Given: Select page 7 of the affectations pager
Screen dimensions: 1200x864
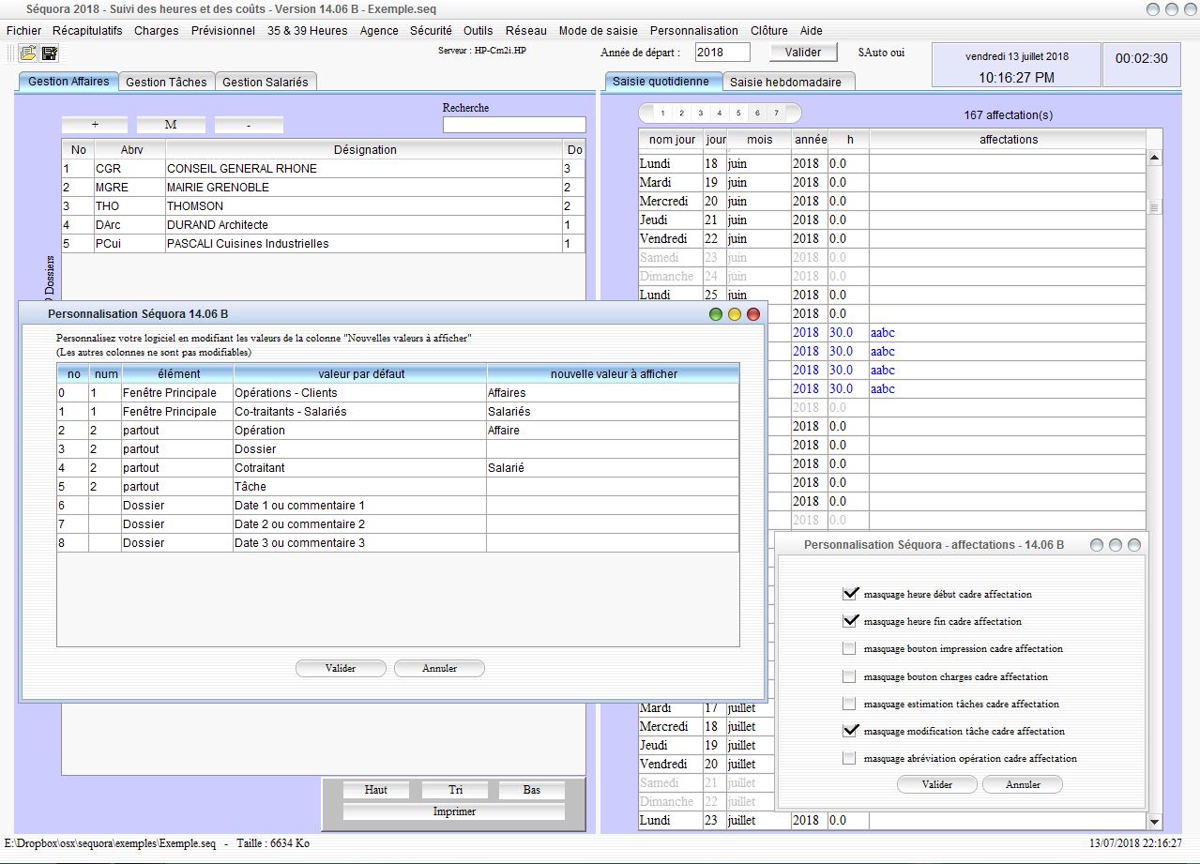Looking at the screenshot, I should coord(775,112).
